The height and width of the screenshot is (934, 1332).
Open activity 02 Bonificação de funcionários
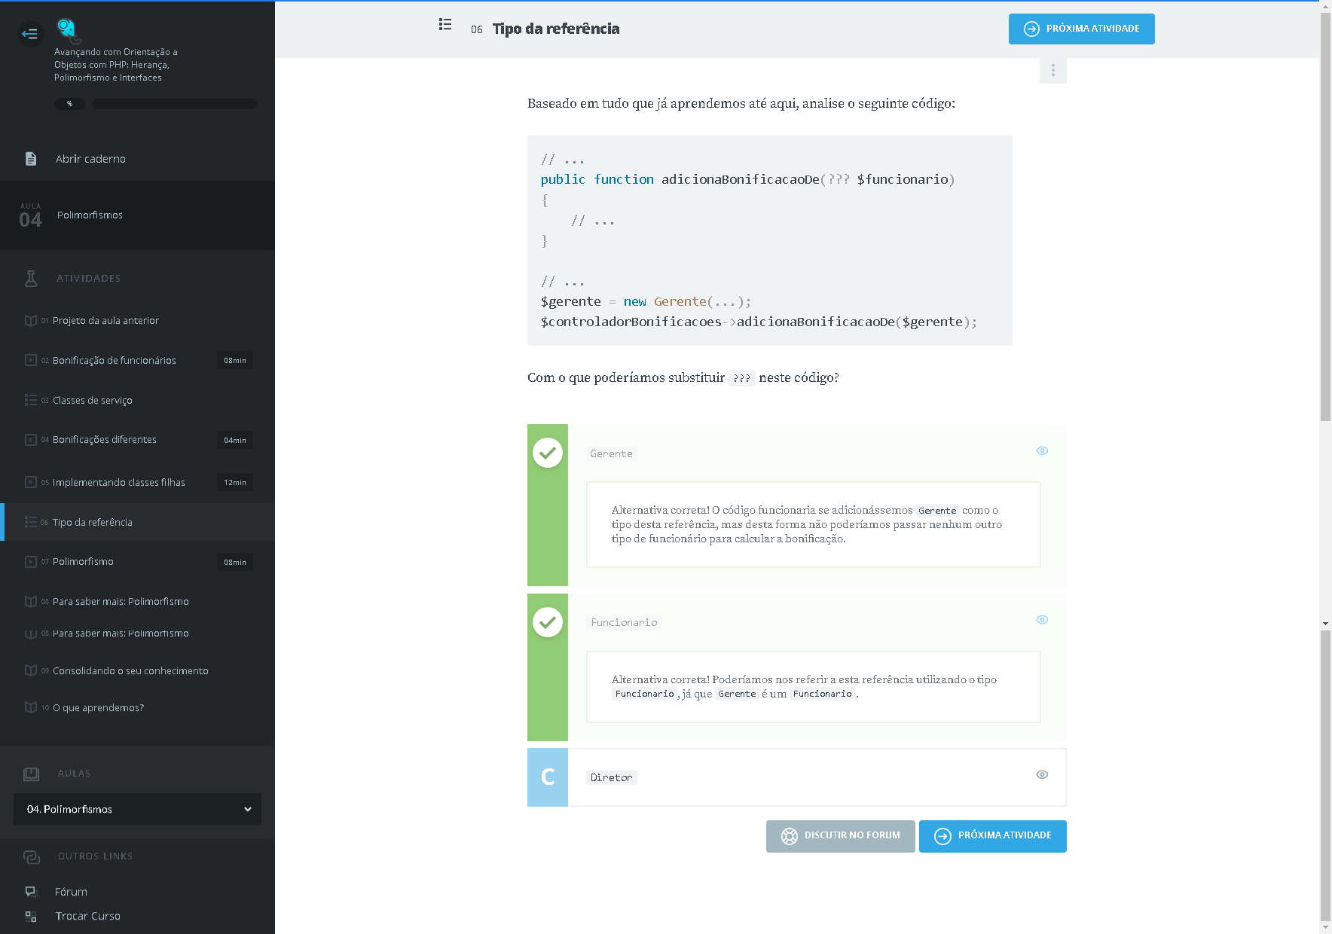[114, 361]
